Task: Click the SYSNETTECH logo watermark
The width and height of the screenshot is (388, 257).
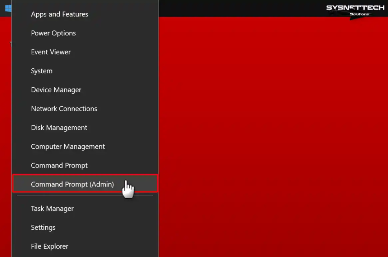Action: point(355,11)
